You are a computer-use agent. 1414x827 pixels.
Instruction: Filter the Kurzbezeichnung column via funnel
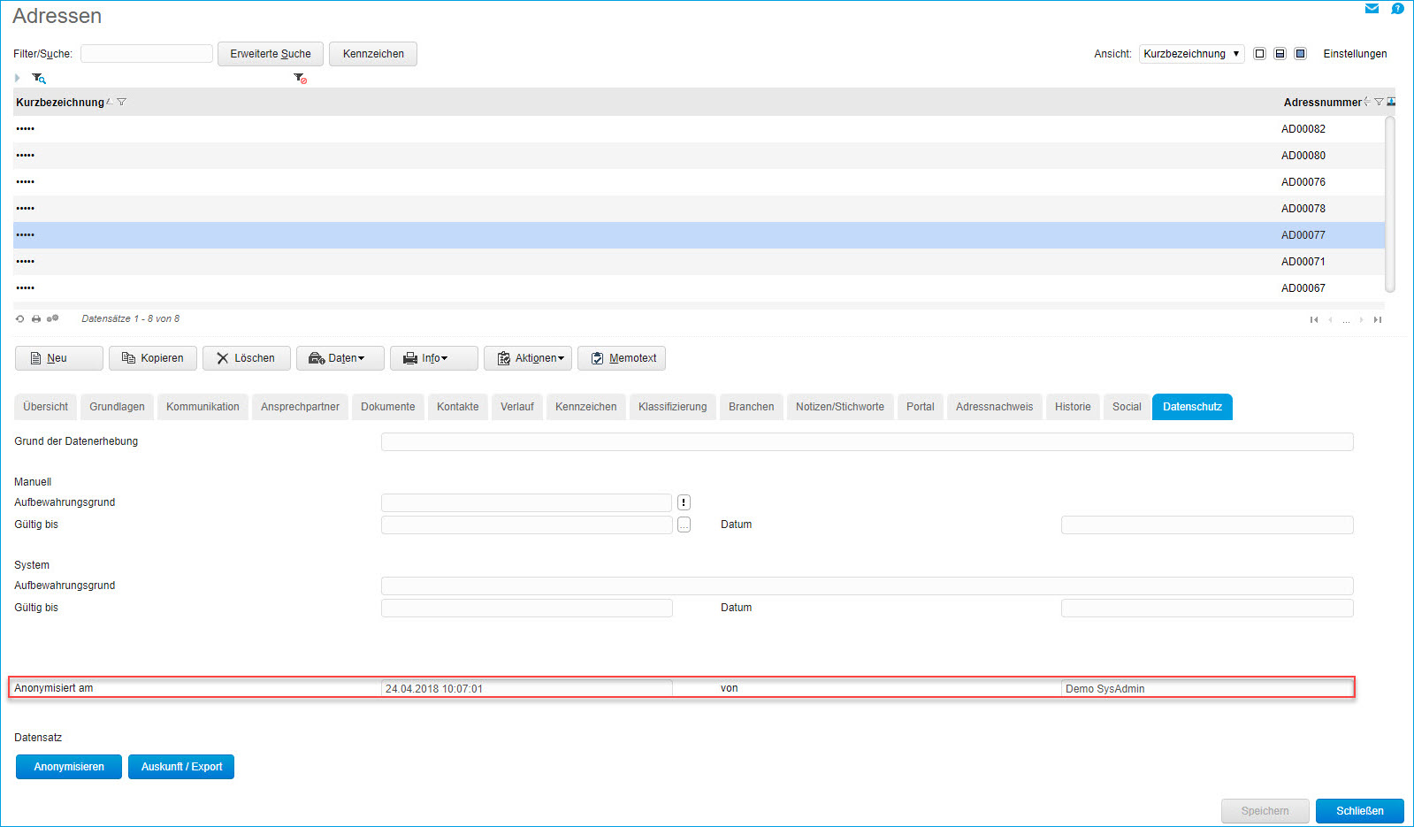coord(121,102)
